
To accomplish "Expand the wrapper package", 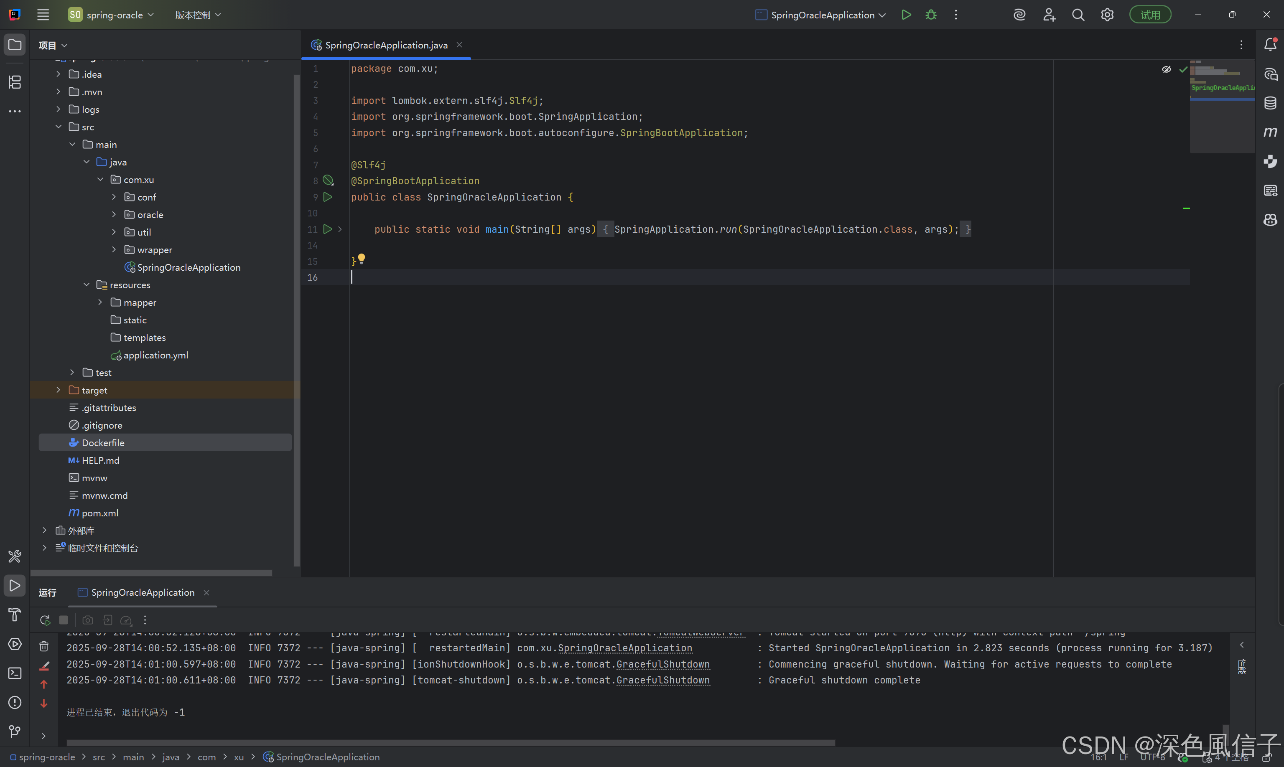I will tap(114, 250).
